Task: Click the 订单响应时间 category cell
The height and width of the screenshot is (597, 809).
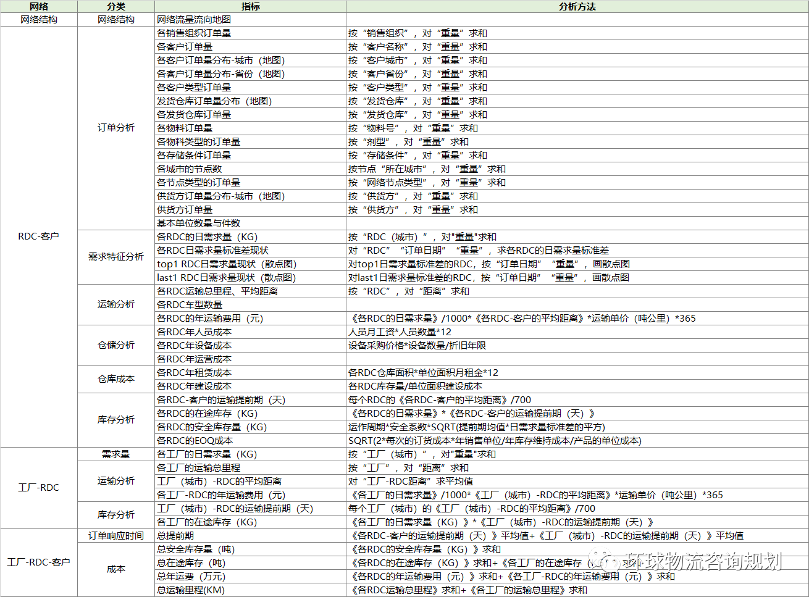Action: tap(116, 535)
